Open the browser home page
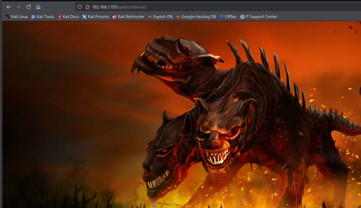 (38, 7)
